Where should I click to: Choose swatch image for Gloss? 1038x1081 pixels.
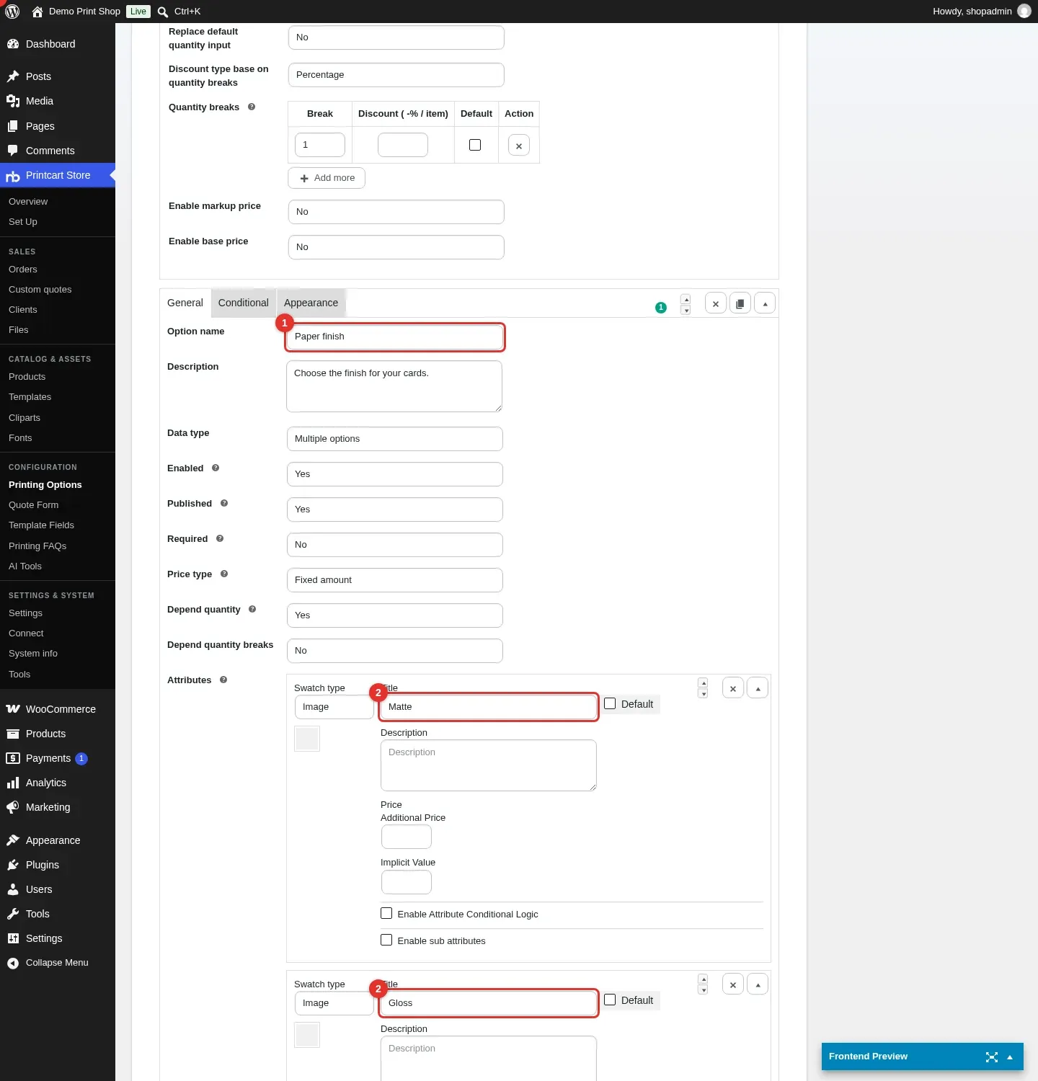click(307, 1035)
